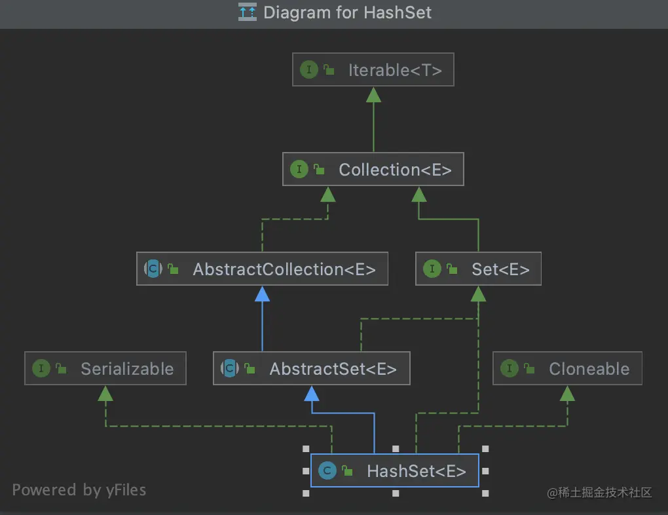Click the abstract class icon on AbstractCollection<E>
Screen dimensions: 668x515
click(153, 269)
